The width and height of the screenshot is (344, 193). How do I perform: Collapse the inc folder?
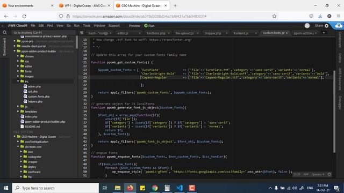(18, 81)
